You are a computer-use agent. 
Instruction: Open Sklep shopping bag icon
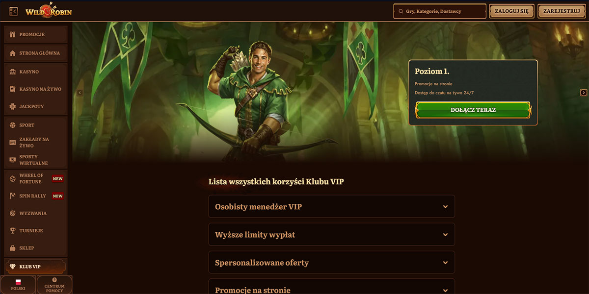point(13,248)
